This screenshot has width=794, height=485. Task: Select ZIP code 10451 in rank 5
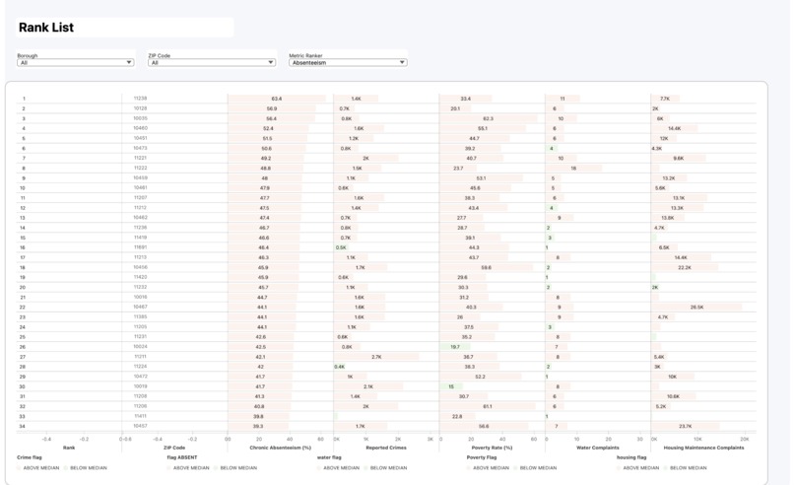coord(140,138)
